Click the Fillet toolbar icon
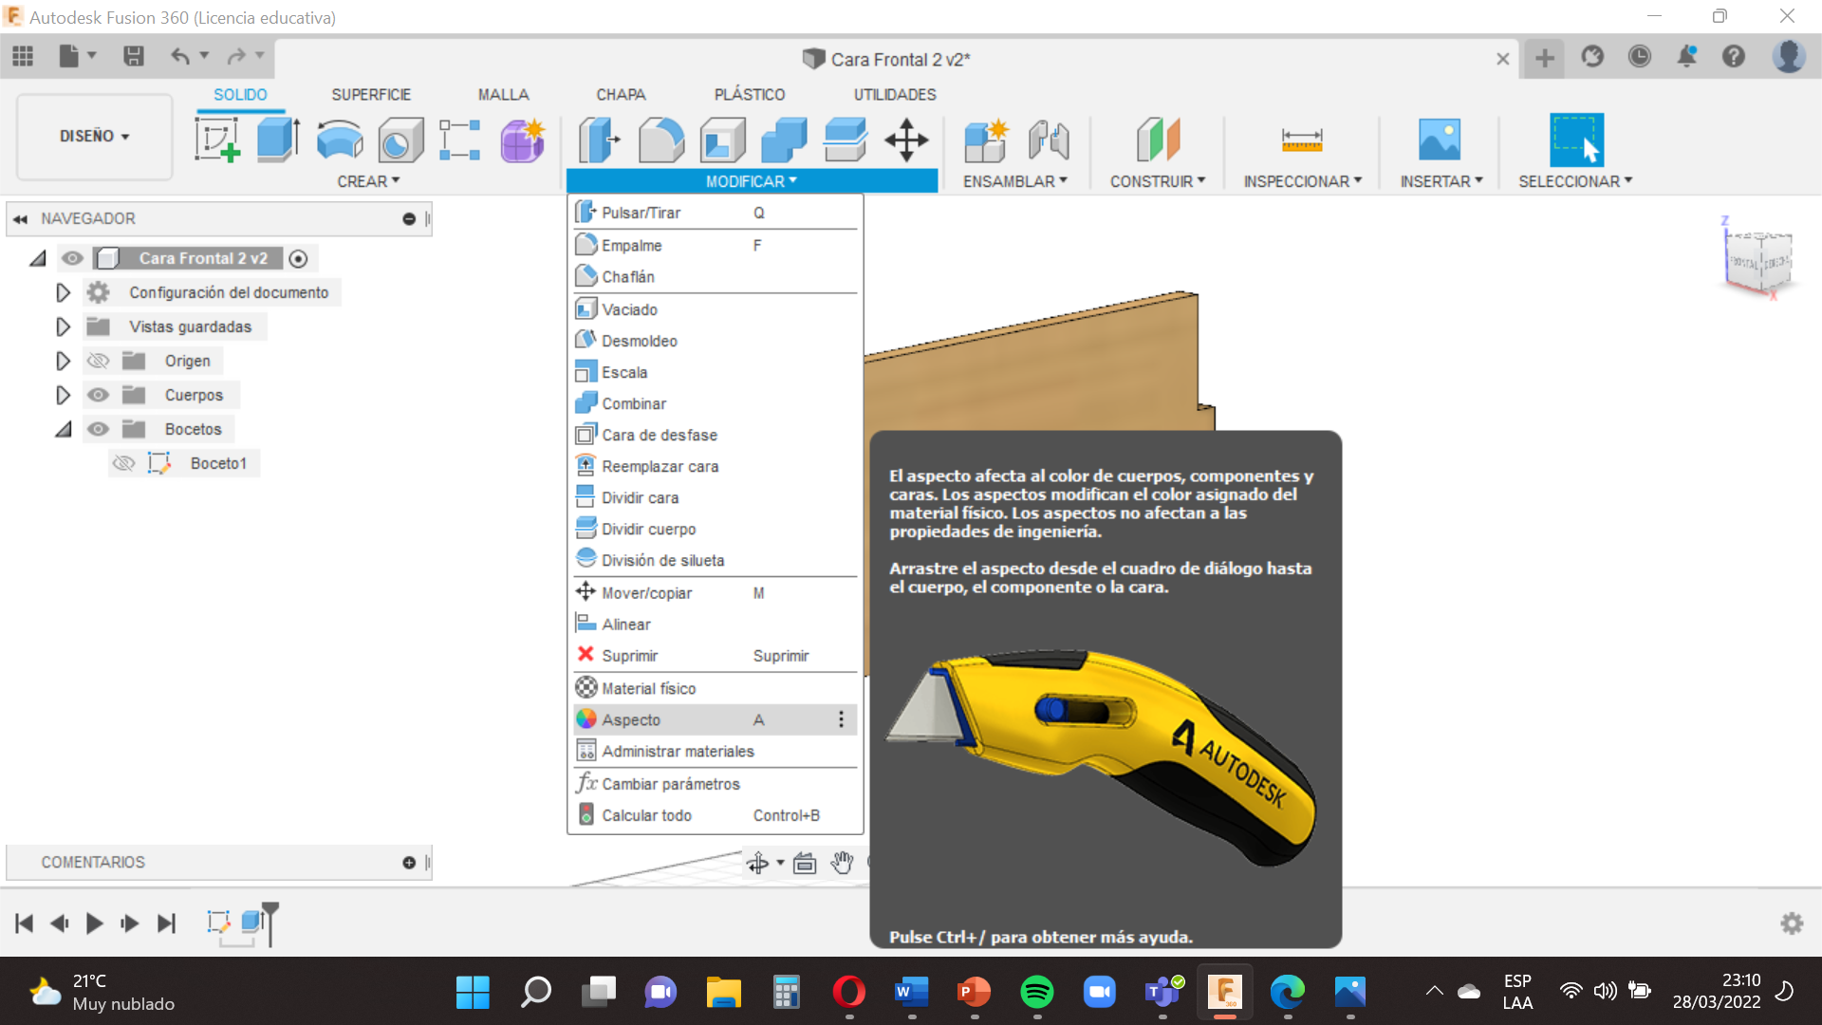Image resolution: width=1822 pixels, height=1025 pixels. pos(661,140)
